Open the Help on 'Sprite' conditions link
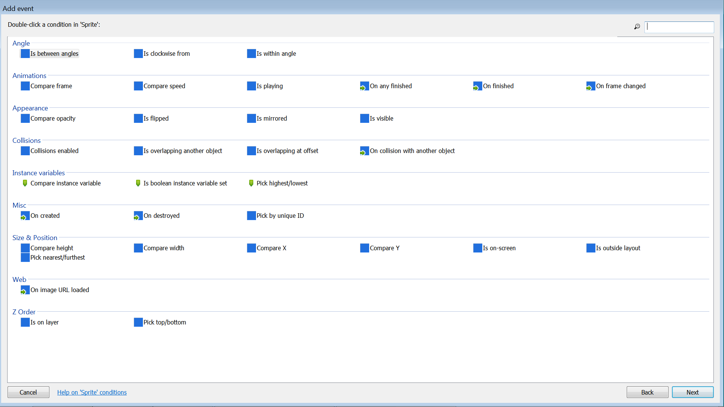Viewport: 724px width, 407px height. 92,392
